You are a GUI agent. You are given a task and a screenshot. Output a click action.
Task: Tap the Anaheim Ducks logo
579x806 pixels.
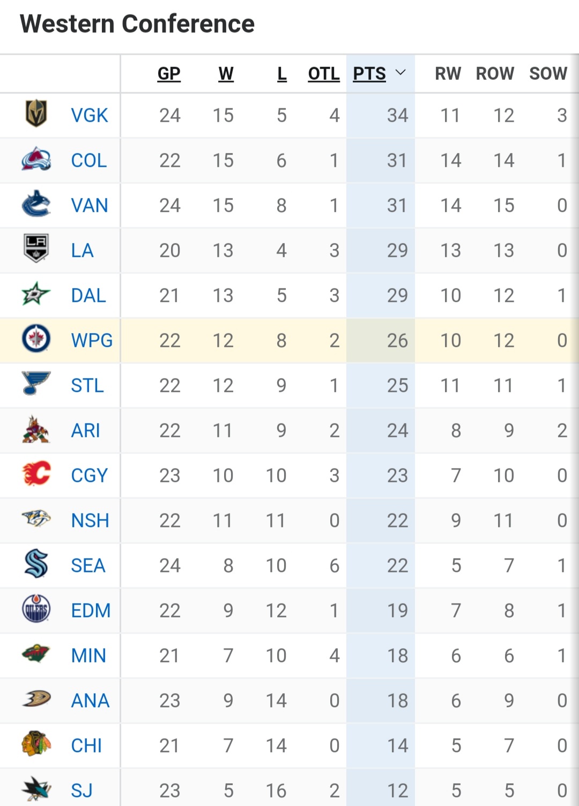click(x=36, y=699)
